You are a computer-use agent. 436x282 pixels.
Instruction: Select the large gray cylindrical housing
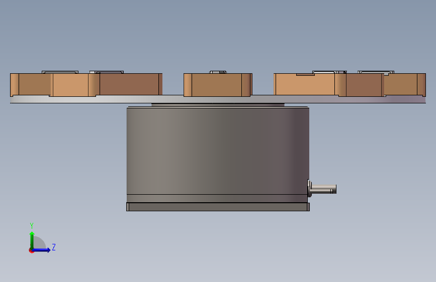[x=218, y=151]
